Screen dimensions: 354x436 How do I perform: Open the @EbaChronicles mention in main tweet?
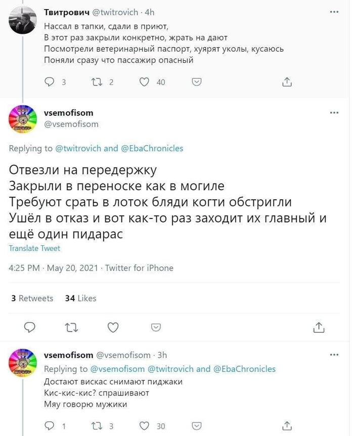tap(152, 148)
